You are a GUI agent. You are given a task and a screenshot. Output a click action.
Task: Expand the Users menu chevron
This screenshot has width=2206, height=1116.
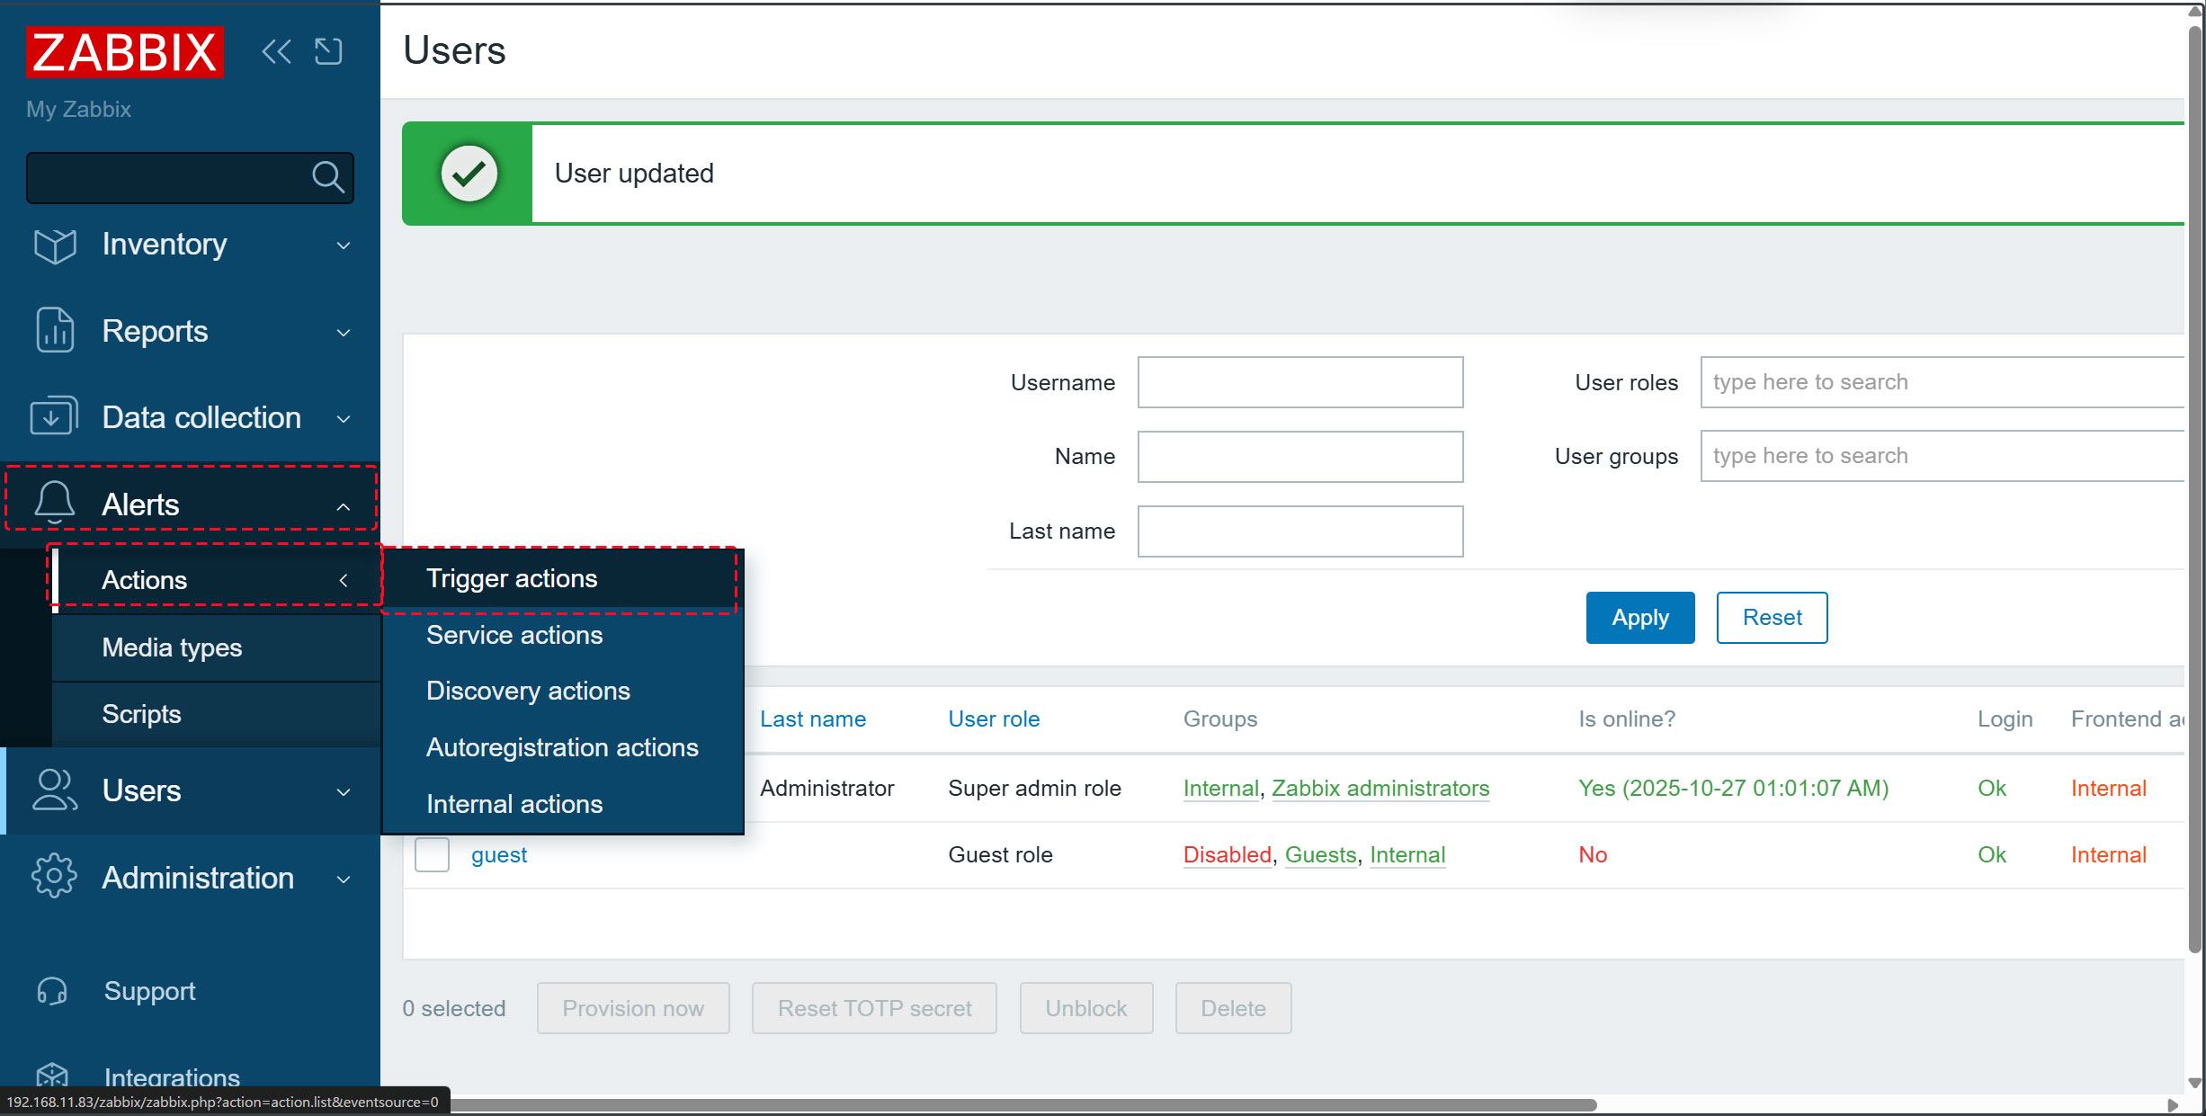[x=344, y=791]
